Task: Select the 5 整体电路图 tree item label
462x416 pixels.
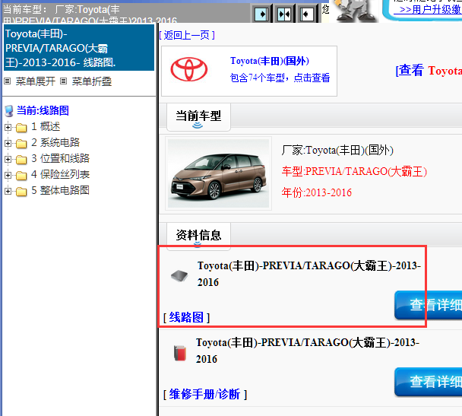Action: tap(60, 190)
